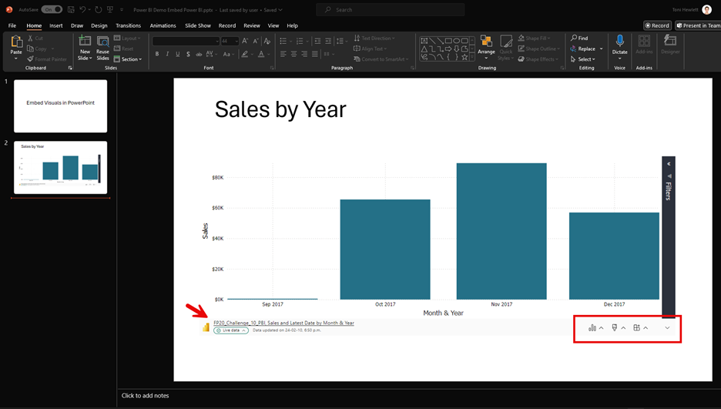Click the New Slide icon
The width and height of the screenshot is (721, 409).
(x=85, y=42)
